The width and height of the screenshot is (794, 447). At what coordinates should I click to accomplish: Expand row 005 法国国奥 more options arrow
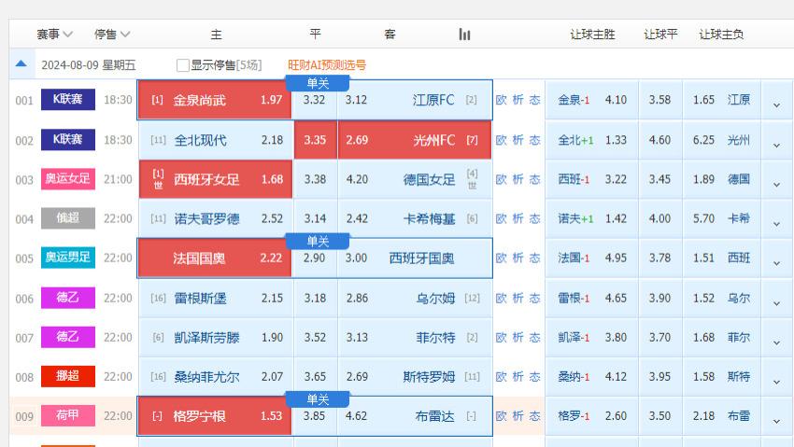pos(776,263)
